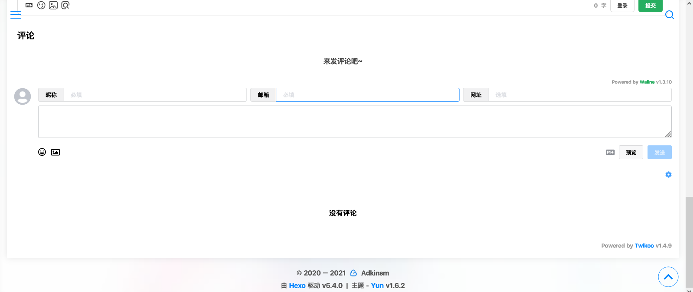Open site search magnifier icon
Screen dimensions: 693x292
pyautogui.click(x=670, y=15)
